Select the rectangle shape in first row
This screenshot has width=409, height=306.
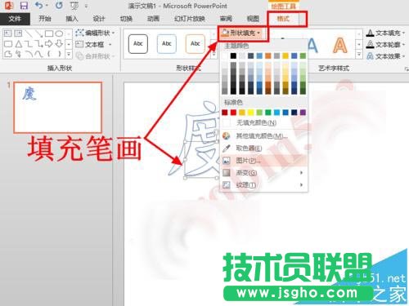click(x=49, y=33)
